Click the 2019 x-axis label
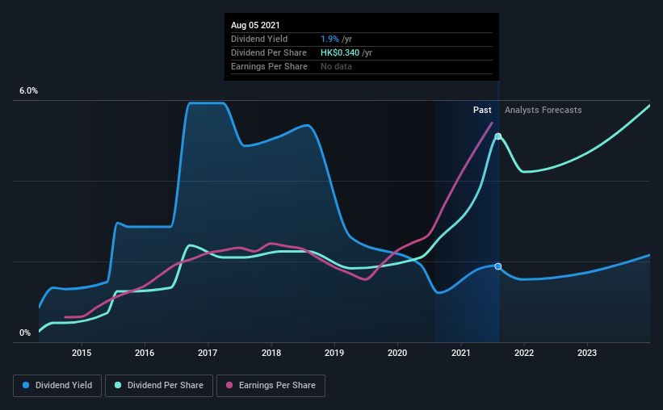The image size is (663, 410). pos(334,353)
